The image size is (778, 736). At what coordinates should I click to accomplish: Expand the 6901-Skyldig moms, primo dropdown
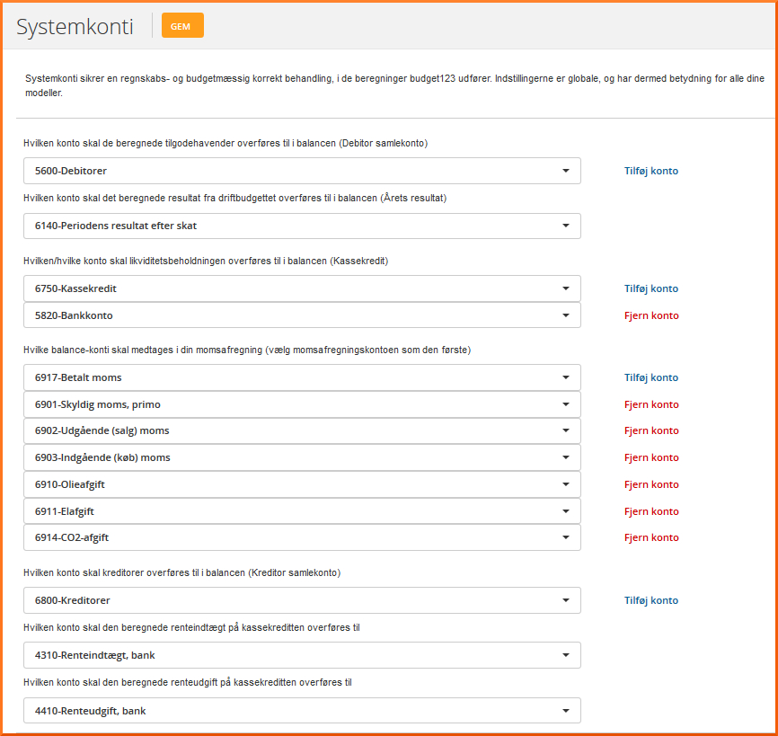302,404
